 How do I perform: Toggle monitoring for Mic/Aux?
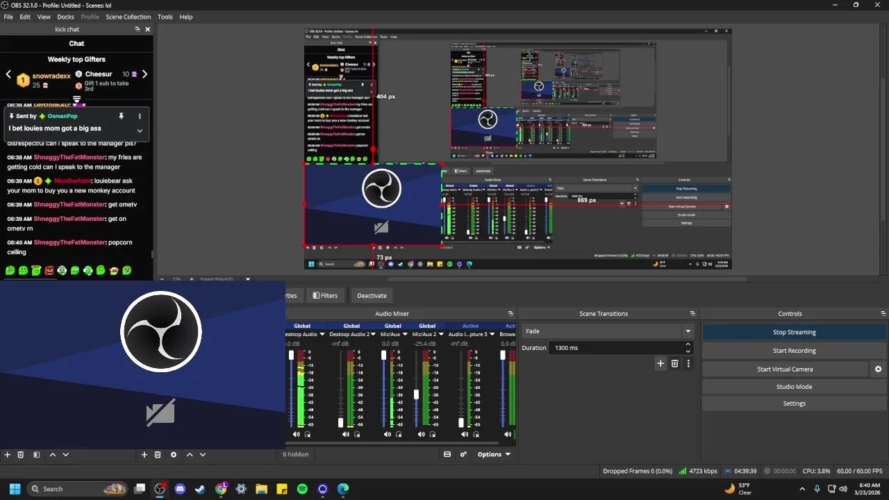pos(399,435)
